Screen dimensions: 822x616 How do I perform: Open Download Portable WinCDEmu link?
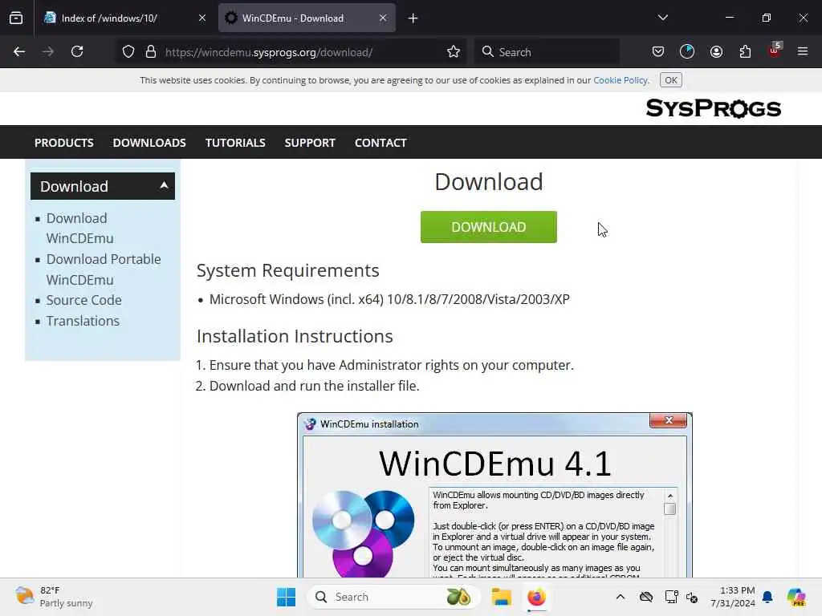pos(104,269)
